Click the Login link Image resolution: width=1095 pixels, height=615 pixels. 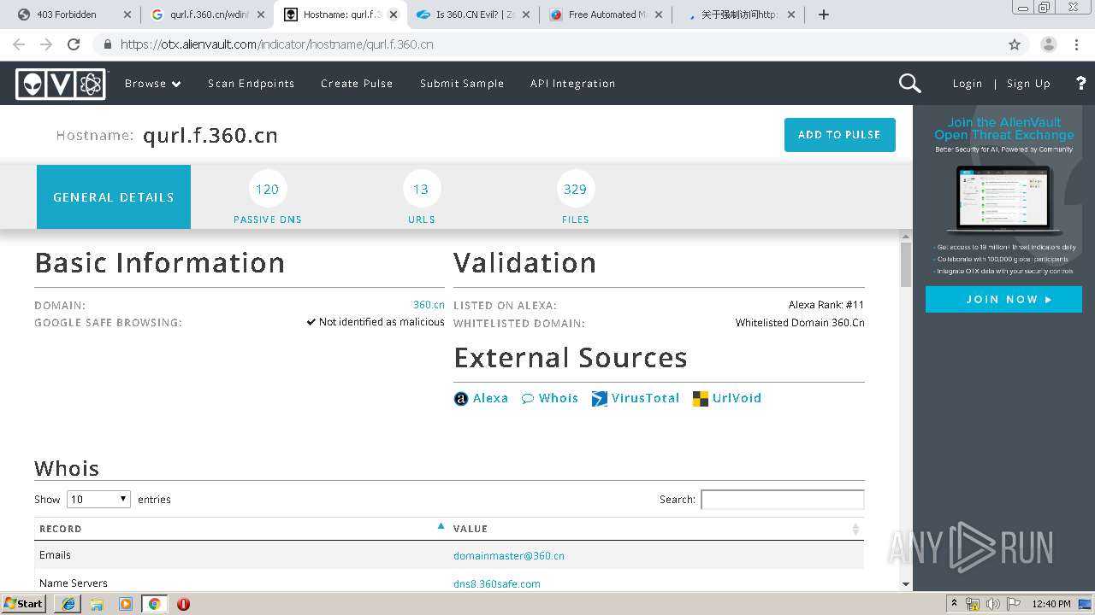click(x=968, y=84)
